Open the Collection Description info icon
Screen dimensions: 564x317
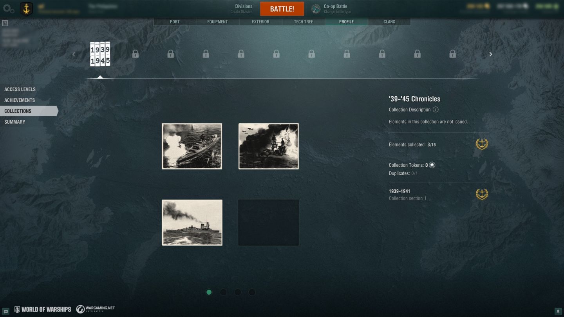(436, 110)
